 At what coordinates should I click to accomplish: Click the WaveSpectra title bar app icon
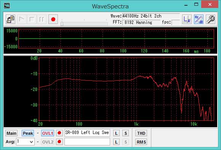tap(7, 6)
